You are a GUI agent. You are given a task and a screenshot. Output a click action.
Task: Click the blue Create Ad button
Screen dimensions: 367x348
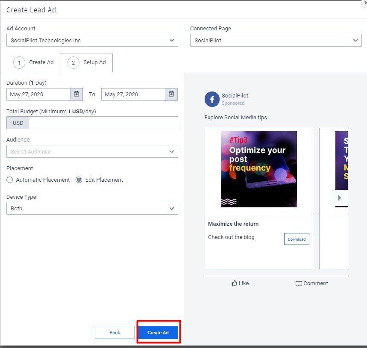(x=158, y=332)
